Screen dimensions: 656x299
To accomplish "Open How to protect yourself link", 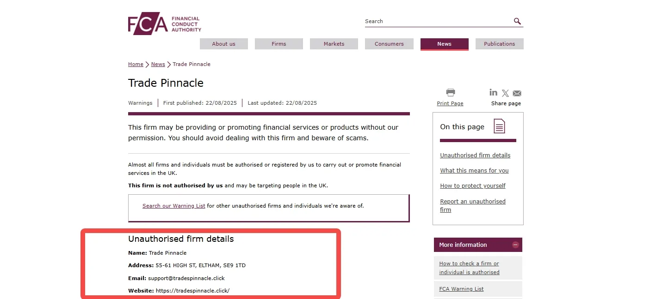I will pyautogui.click(x=473, y=185).
